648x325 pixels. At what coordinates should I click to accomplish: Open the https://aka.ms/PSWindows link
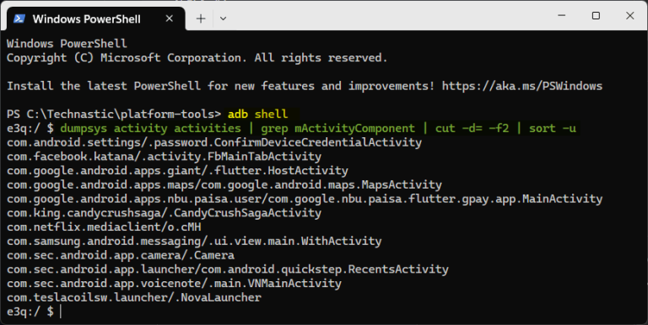(522, 86)
